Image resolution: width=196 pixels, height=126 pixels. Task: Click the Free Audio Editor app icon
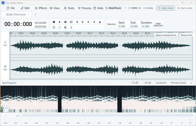point(3,3)
